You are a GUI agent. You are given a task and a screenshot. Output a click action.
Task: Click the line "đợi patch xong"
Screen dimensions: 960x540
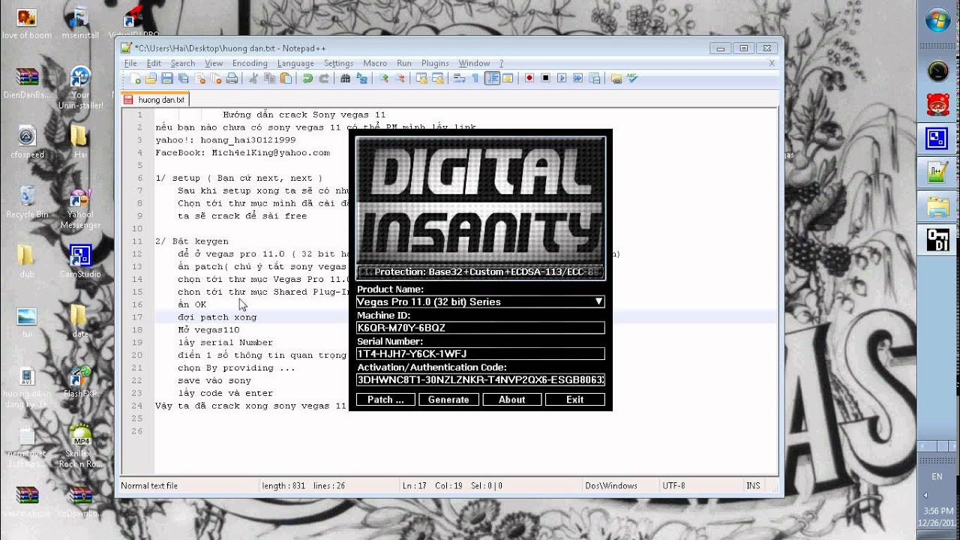click(x=217, y=317)
